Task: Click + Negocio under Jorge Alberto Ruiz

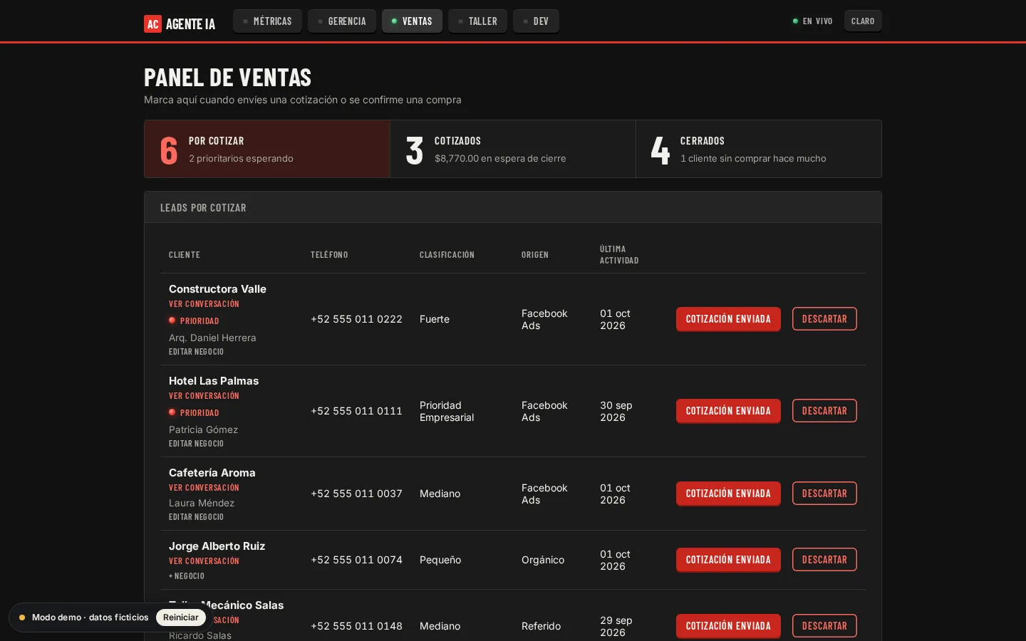Action: click(x=187, y=576)
